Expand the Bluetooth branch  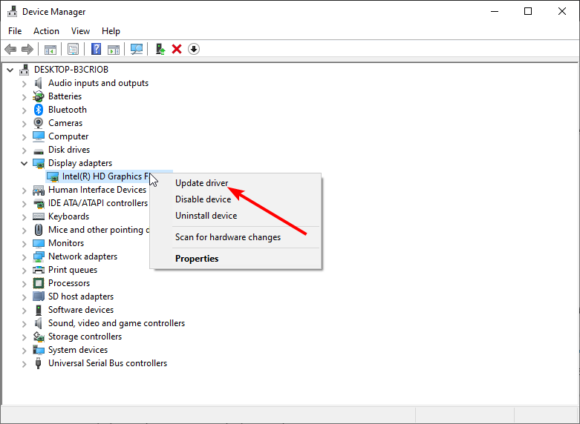click(x=24, y=110)
